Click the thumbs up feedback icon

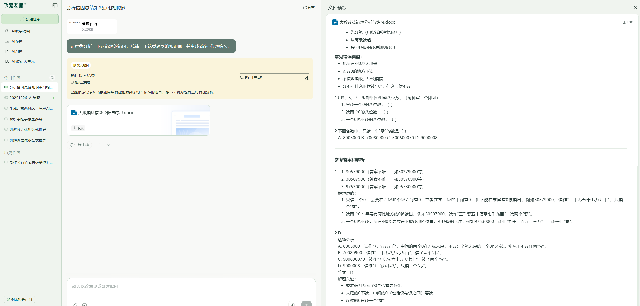coord(99,144)
